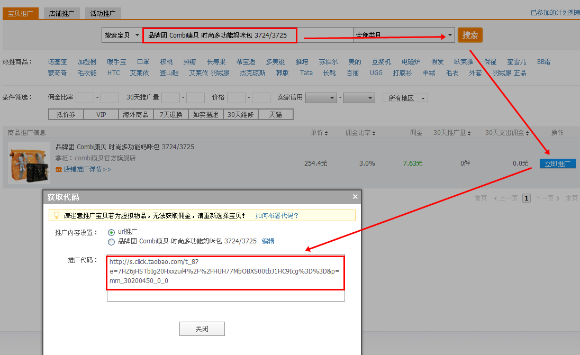580x355 pixels.
Task: Click the 30天推广量 maximum input box
Action: pos(195,98)
